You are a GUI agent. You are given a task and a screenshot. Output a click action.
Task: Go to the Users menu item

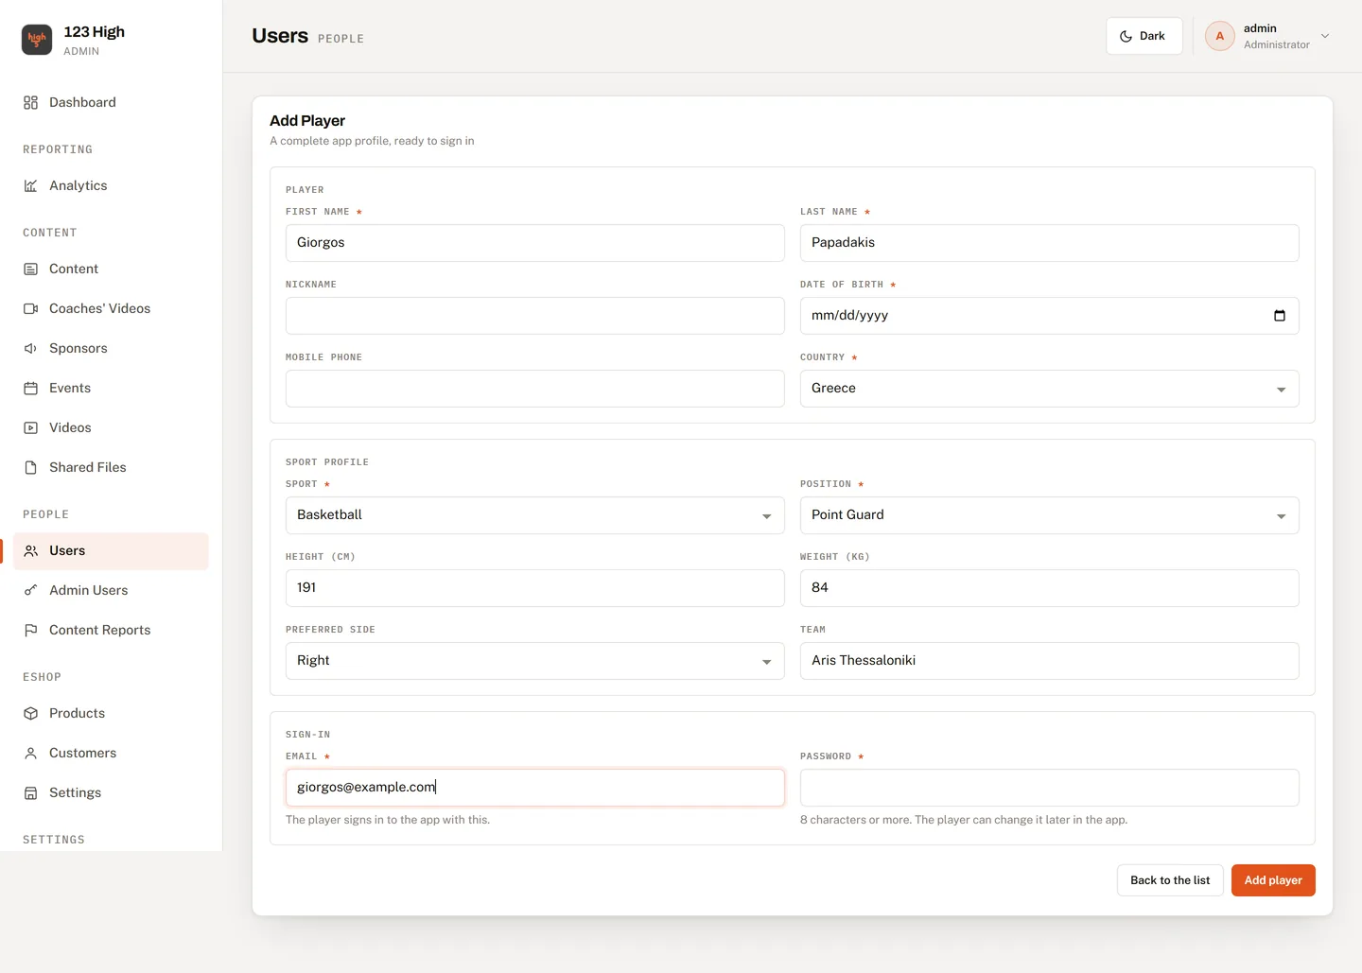[112, 551]
